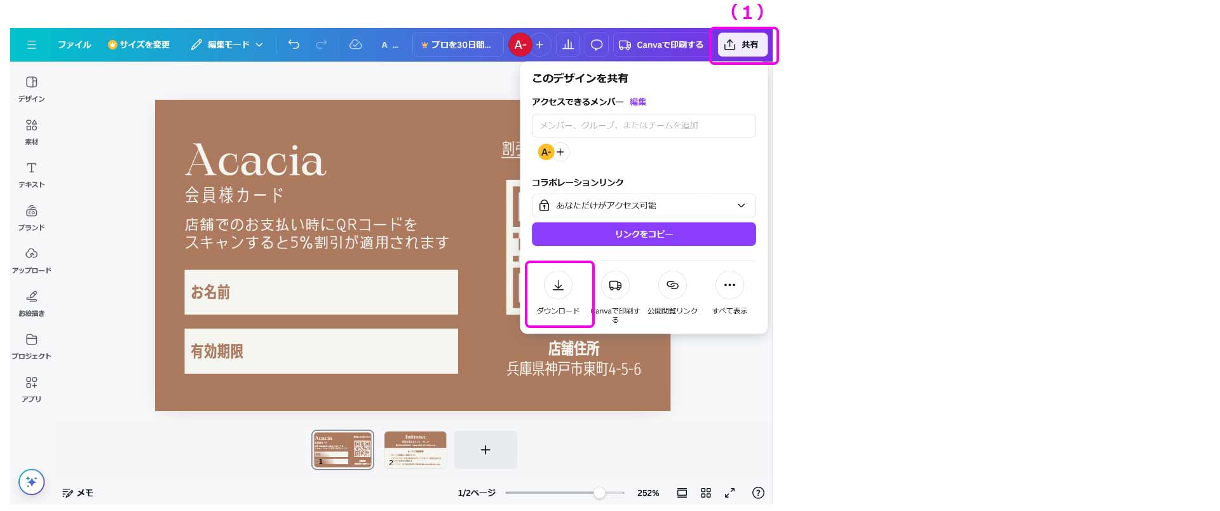Click the Acacia title text on canvas
The height and width of the screenshot is (511, 1220).
pyautogui.click(x=255, y=160)
